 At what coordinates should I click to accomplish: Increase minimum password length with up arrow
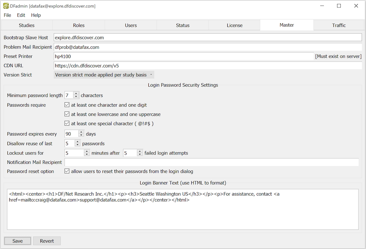(76, 94)
